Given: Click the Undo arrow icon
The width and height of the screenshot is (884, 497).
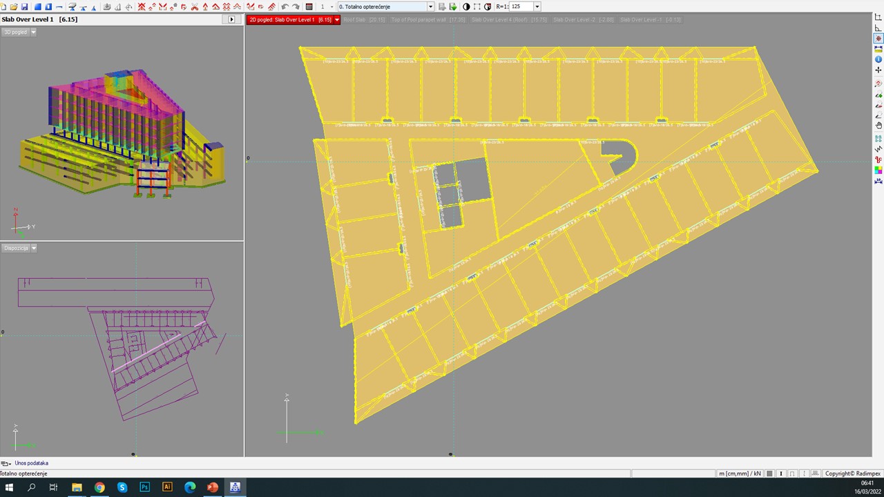Looking at the screenshot, I should pos(285,6).
